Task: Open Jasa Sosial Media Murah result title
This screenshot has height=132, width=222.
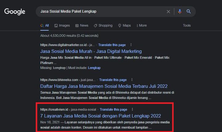Action: point(91,51)
